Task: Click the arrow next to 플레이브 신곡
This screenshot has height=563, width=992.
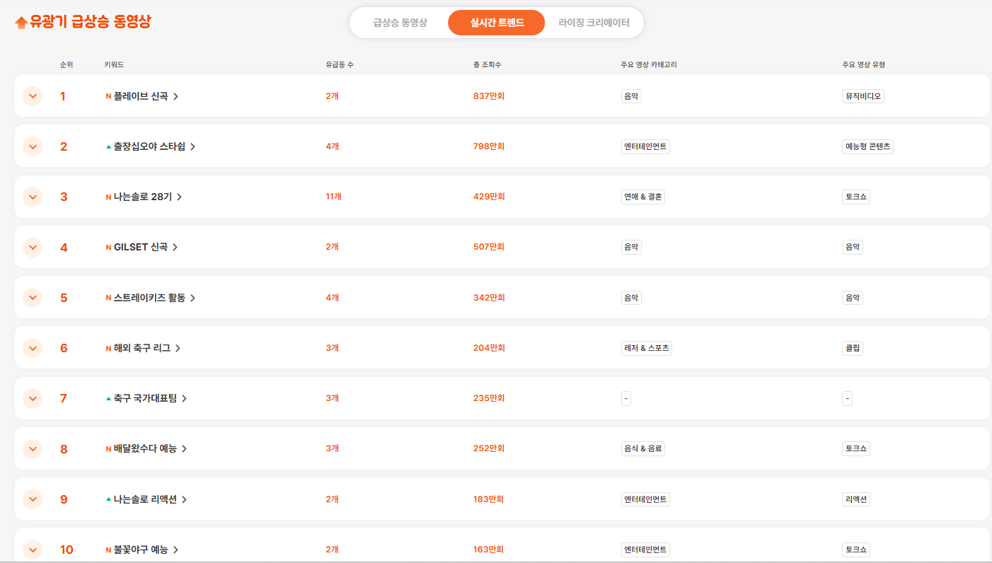Action: 175,97
